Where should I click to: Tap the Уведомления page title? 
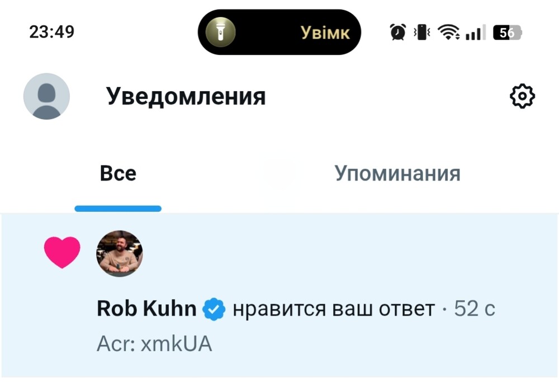[x=186, y=97]
